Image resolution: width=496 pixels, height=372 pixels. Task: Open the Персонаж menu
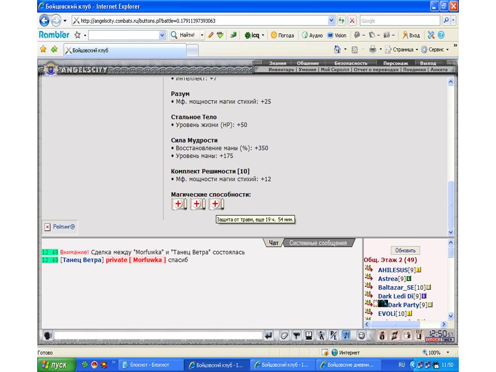395,63
